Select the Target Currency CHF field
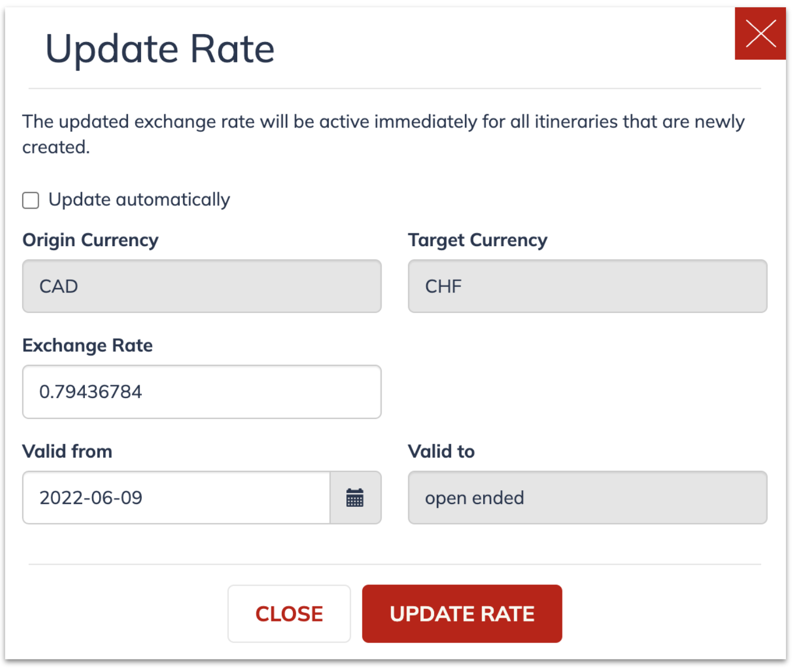 [x=587, y=286]
